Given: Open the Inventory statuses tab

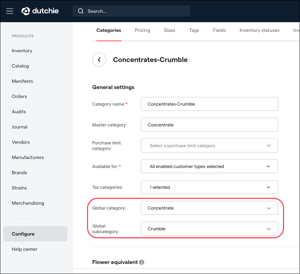Looking at the screenshot, I should (259, 30).
